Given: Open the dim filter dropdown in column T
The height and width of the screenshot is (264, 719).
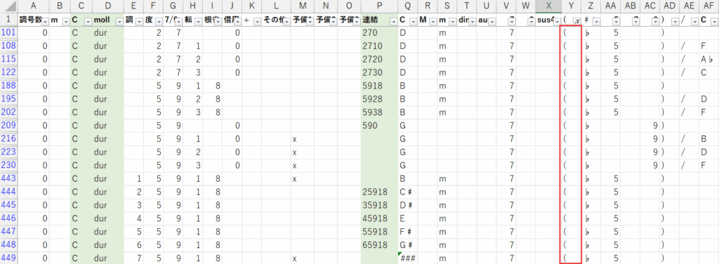Looking at the screenshot, I should click(x=473, y=21).
